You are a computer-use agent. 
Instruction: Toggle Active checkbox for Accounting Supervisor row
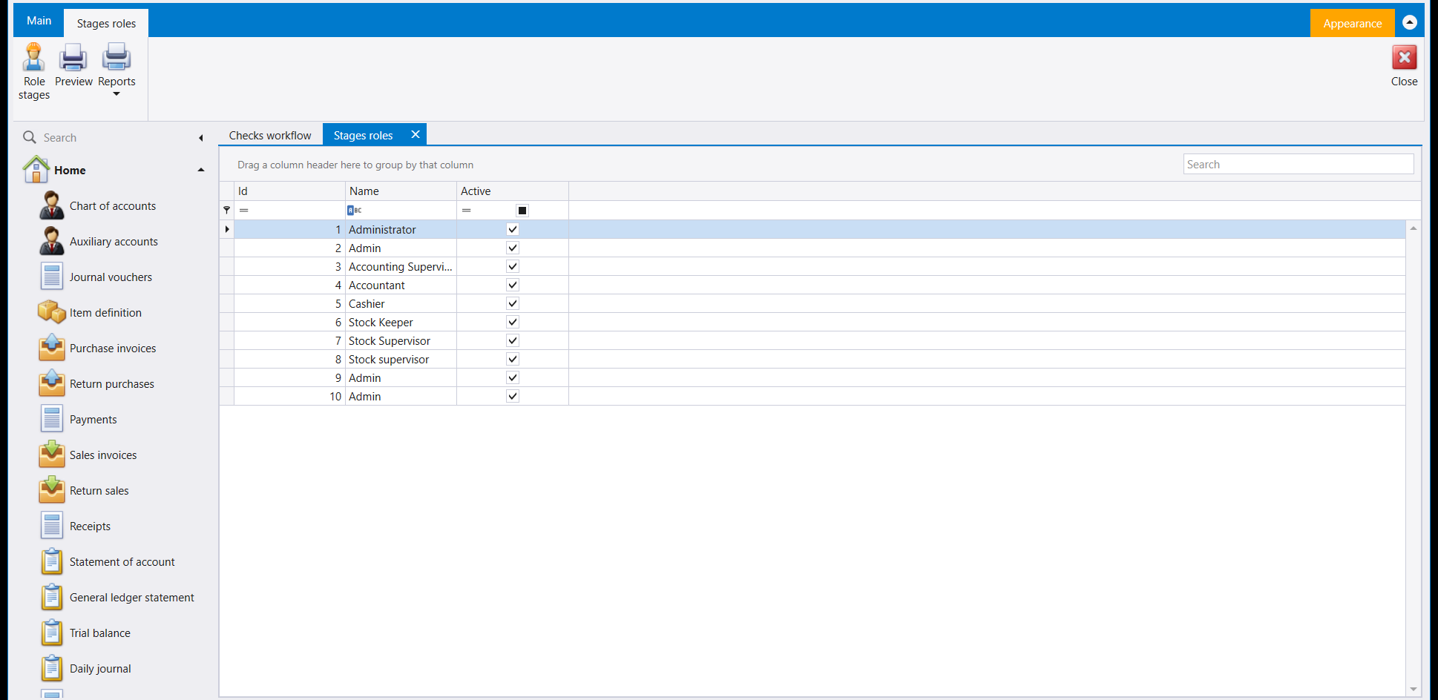tap(513, 266)
